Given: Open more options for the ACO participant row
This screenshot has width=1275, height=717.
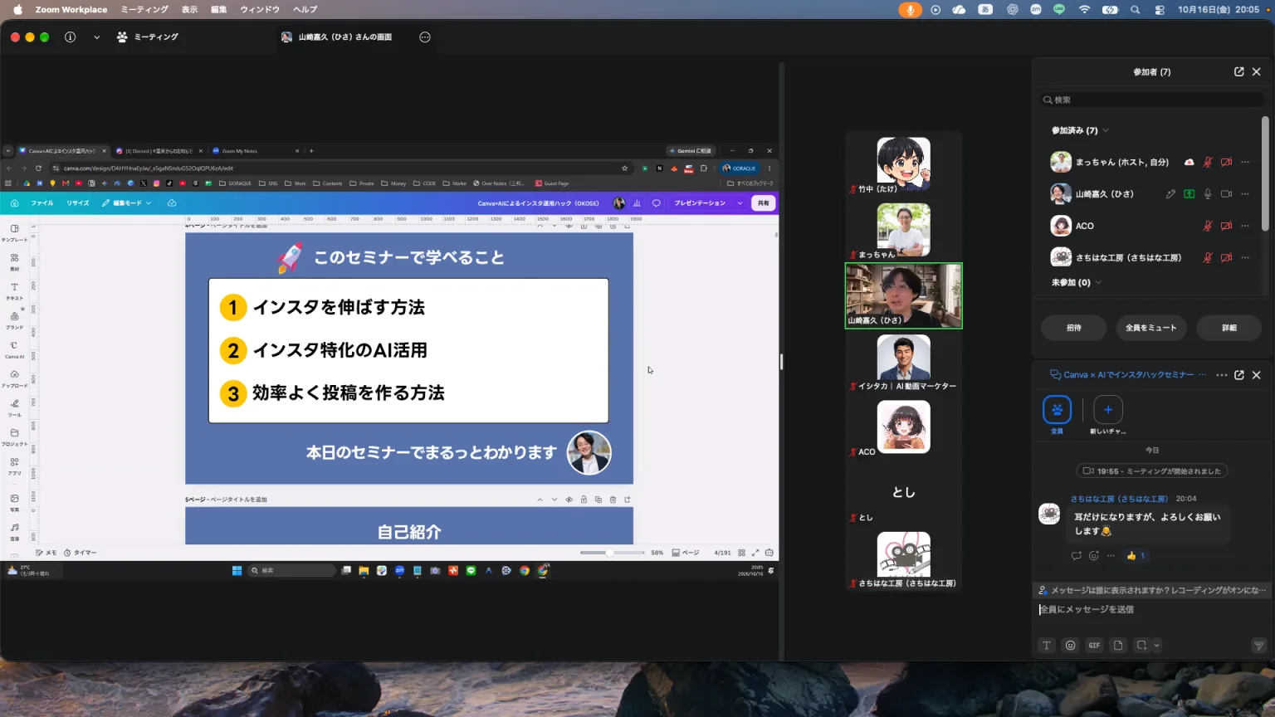Looking at the screenshot, I should click(1245, 226).
